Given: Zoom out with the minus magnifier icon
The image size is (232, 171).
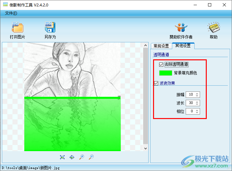Looking at the screenshot, I should tap(91, 157).
